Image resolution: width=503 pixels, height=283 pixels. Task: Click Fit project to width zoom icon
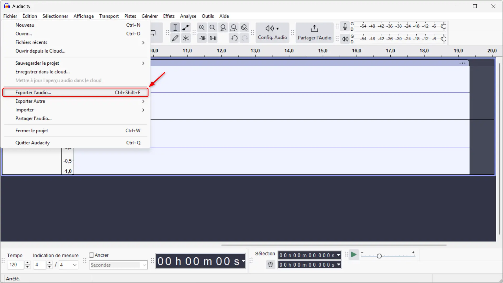tap(234, 27)
